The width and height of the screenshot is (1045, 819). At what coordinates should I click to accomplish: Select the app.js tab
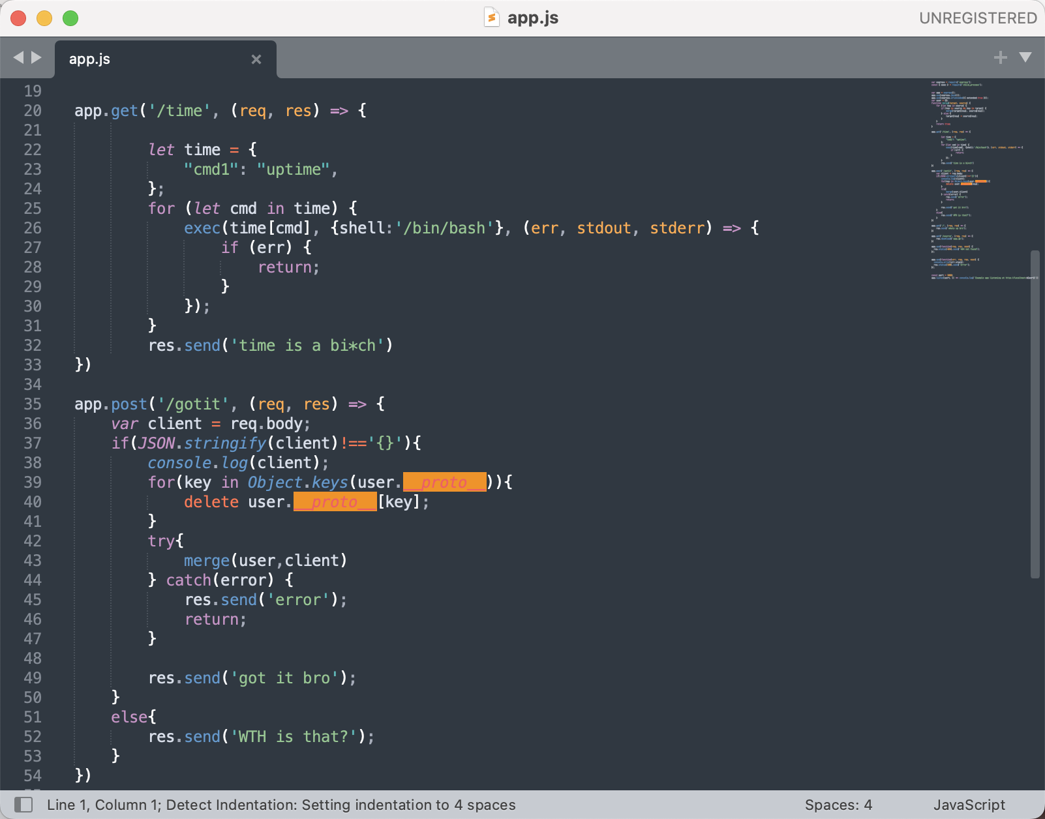point(166,59)
